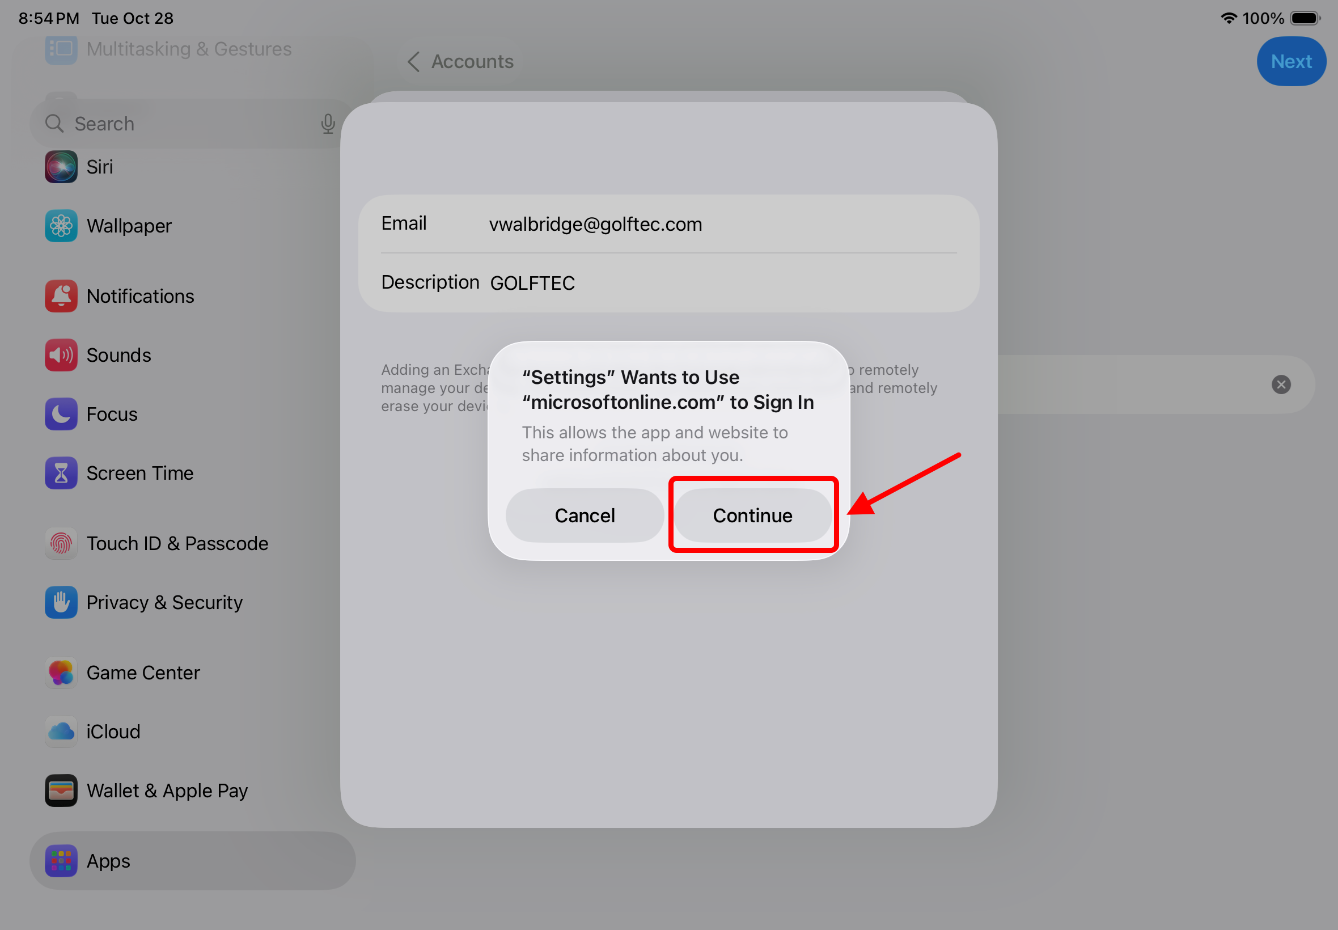
Task: Tap microphone dictation icon in search
Action: pyautogui.click(x=328, y=124)
